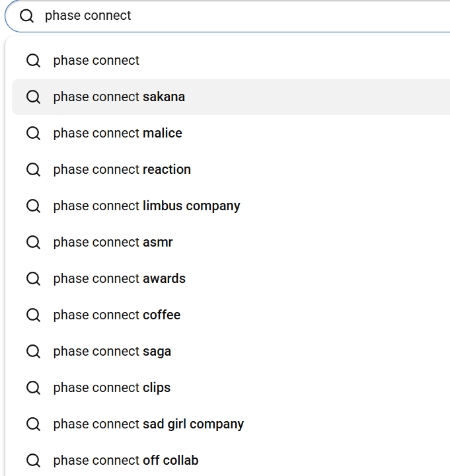This screenshot has height=476, width=450.
Task: Click the magnifier icon beside 'phase connect saga'
Action: [x=33, y=352]
